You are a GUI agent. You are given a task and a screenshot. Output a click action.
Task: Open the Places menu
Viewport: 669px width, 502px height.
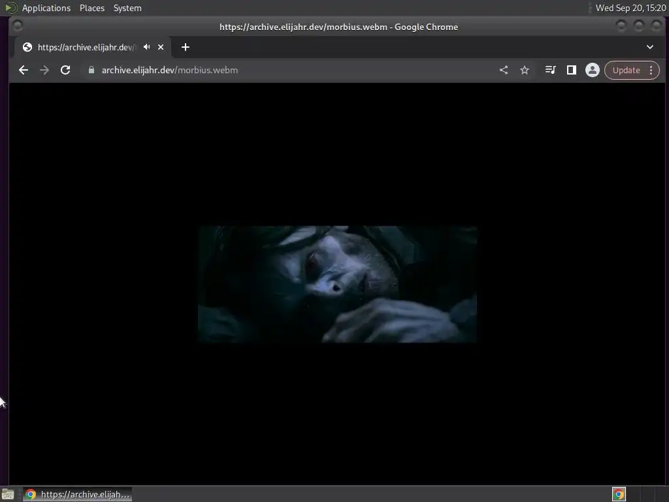pyautogui.click(x=92, y=8)
